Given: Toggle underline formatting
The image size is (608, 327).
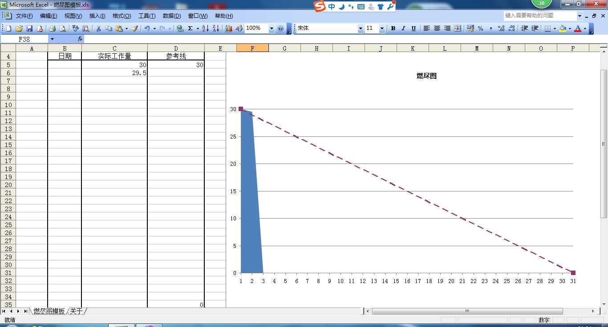Looking at the screenshot, I should pyautogui.click(x=413, y=28).
